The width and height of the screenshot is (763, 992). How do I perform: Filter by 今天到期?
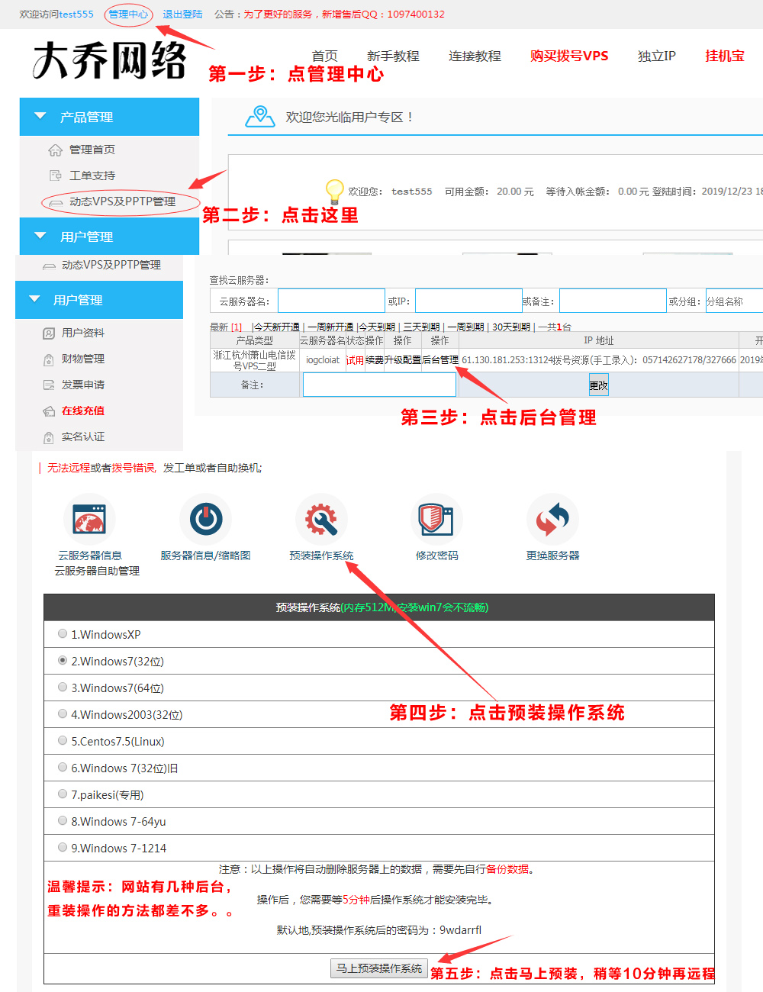point(376,327)
